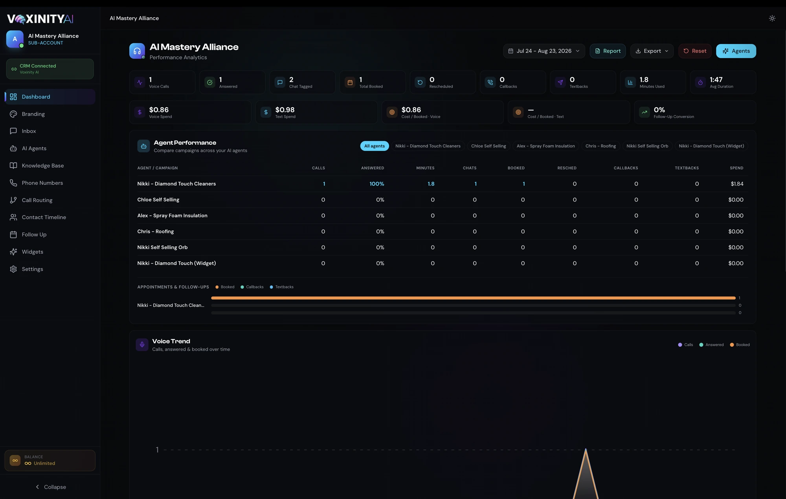Click the Voice Calls pulse icon

[x=140, y=83]
